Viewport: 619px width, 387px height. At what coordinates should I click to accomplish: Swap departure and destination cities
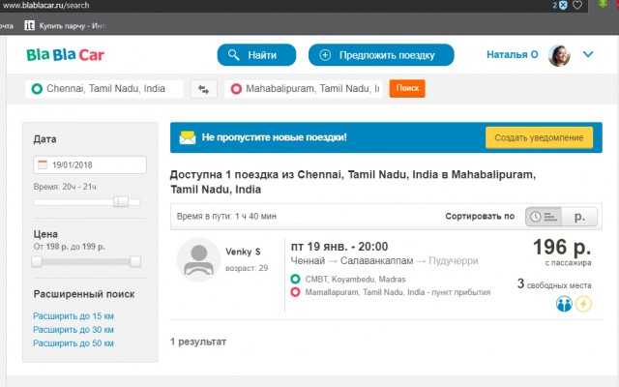pyautogui.click(x=203, y=89)
